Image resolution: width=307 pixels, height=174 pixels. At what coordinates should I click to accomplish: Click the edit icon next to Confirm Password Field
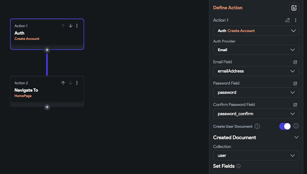(x=295, y=105)
